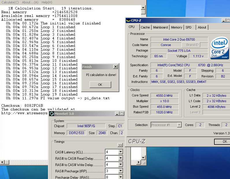Minimize the MemSet 3.0 window
The height and width of the screenshot is (179, 230).
pos(117,114)
